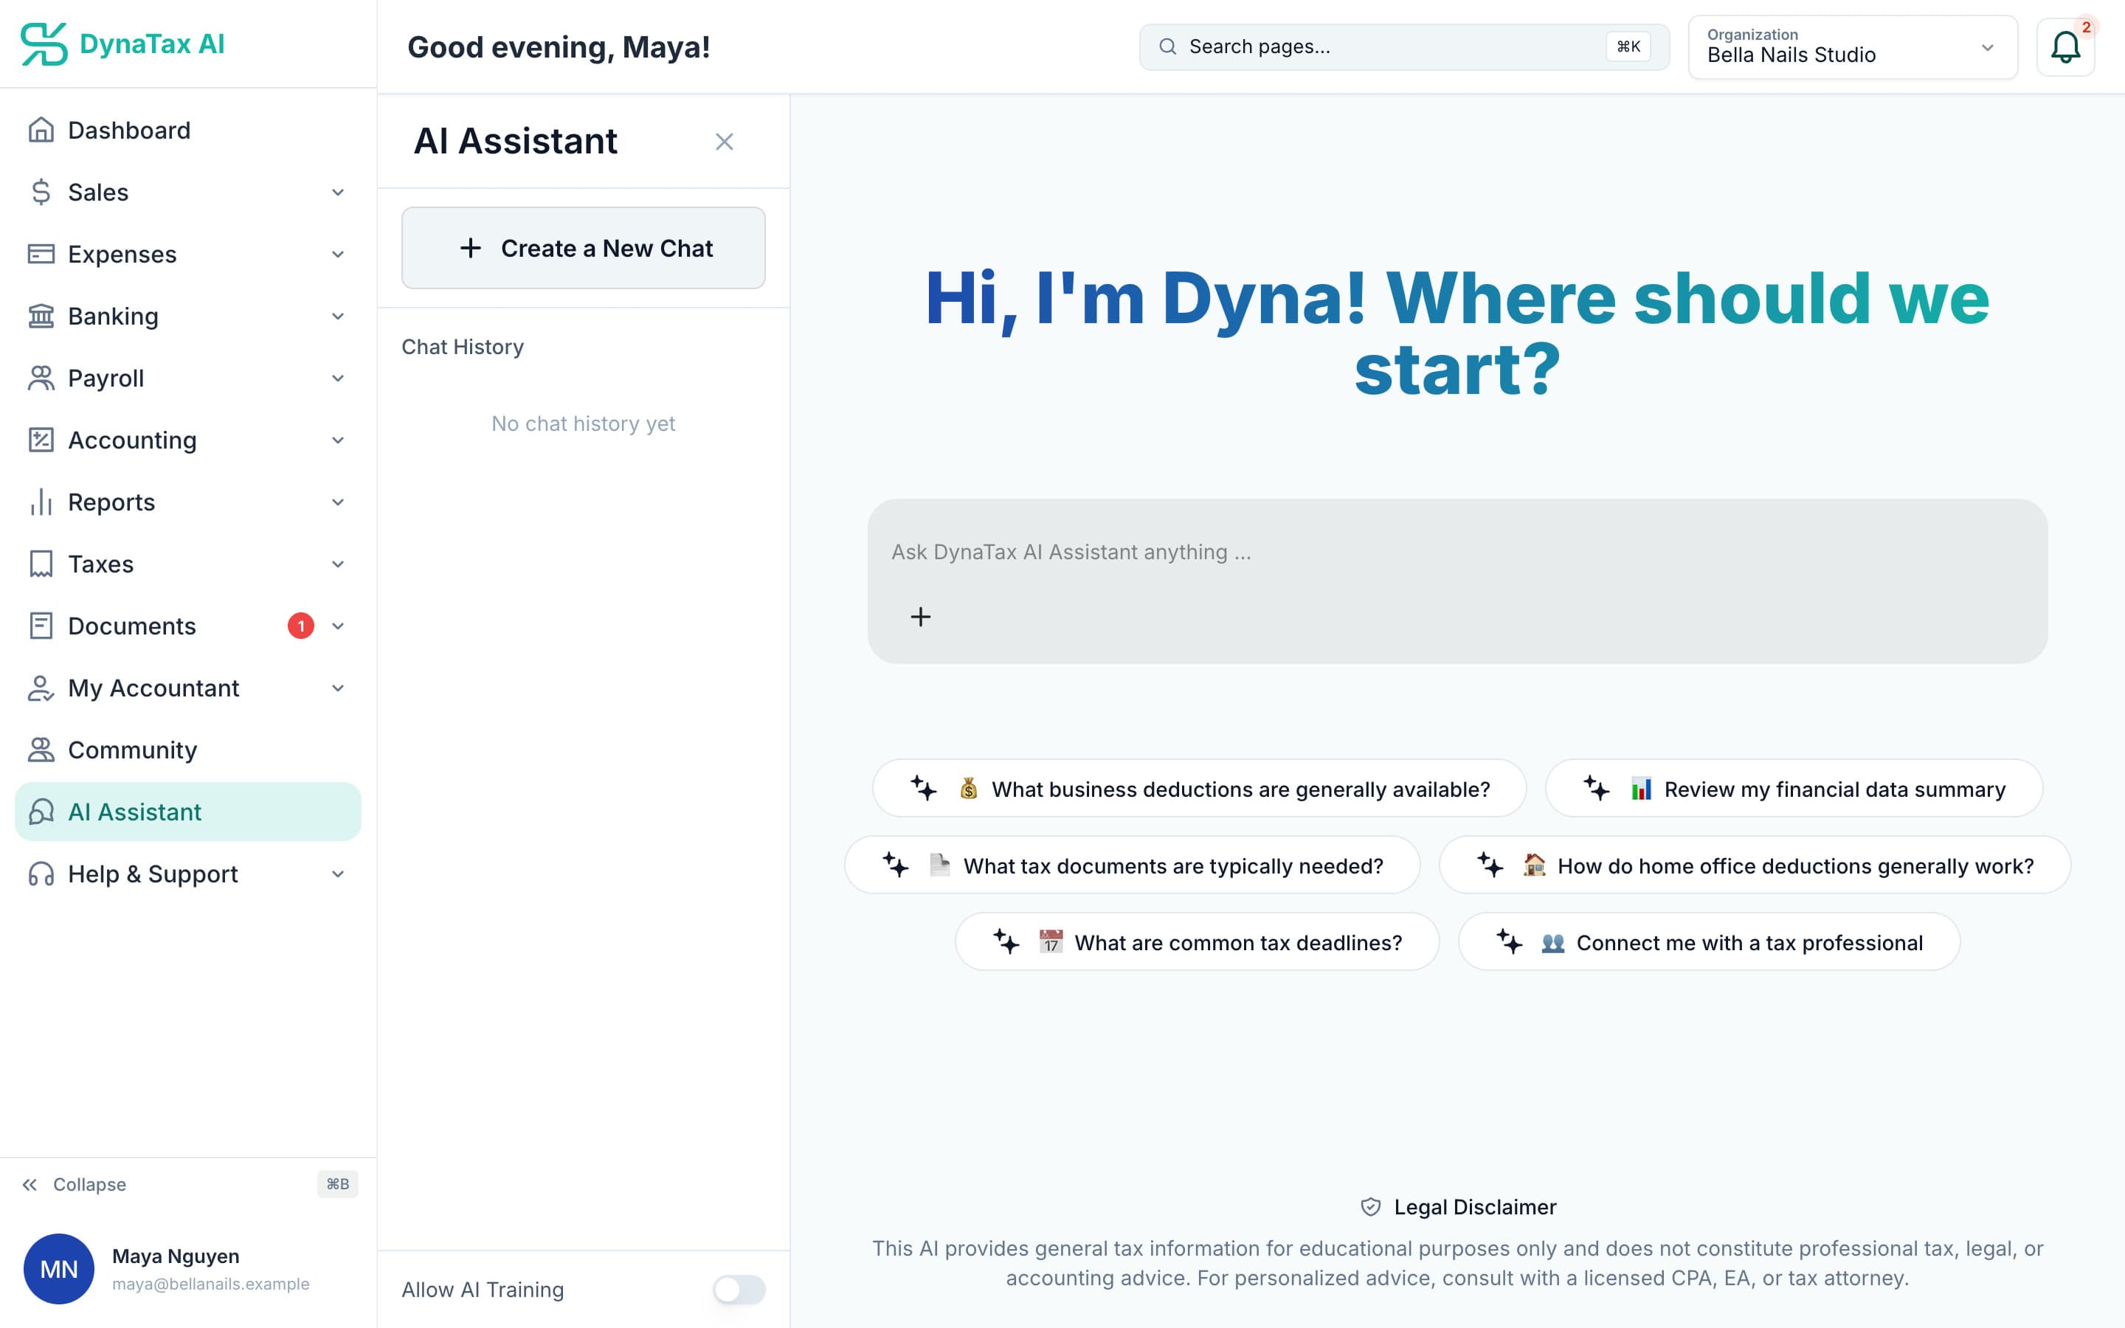Click the Accounting percent icon
This screenshot has width=2125, height=1328.
[x=41, y=440]
